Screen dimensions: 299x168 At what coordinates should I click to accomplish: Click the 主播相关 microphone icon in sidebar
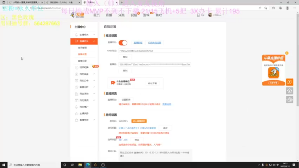click(77, 35)
